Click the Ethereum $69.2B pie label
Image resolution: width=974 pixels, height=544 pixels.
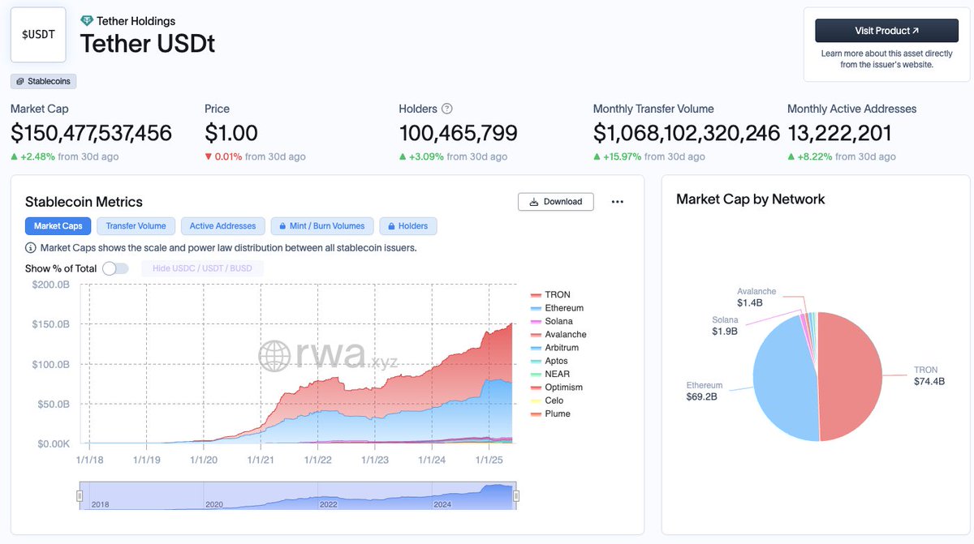tap(704, 392)
